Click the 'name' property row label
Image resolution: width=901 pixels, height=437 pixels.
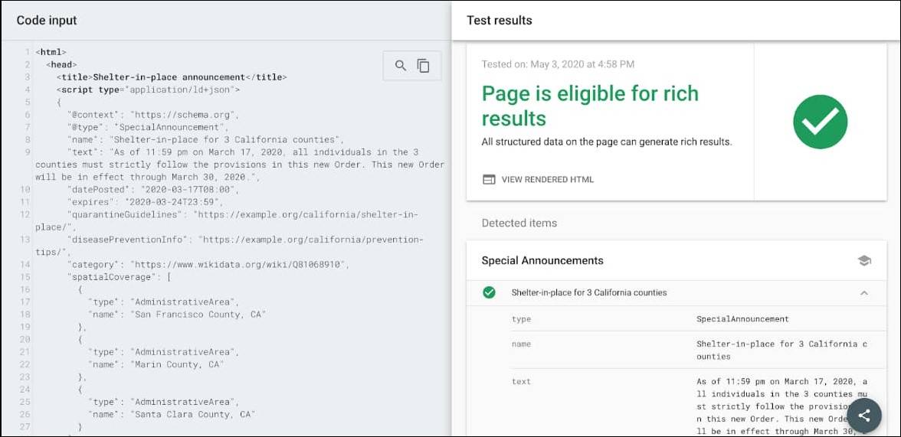point(521,344)
